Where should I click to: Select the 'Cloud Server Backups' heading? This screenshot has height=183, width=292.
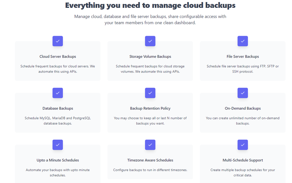click(58, 57)
